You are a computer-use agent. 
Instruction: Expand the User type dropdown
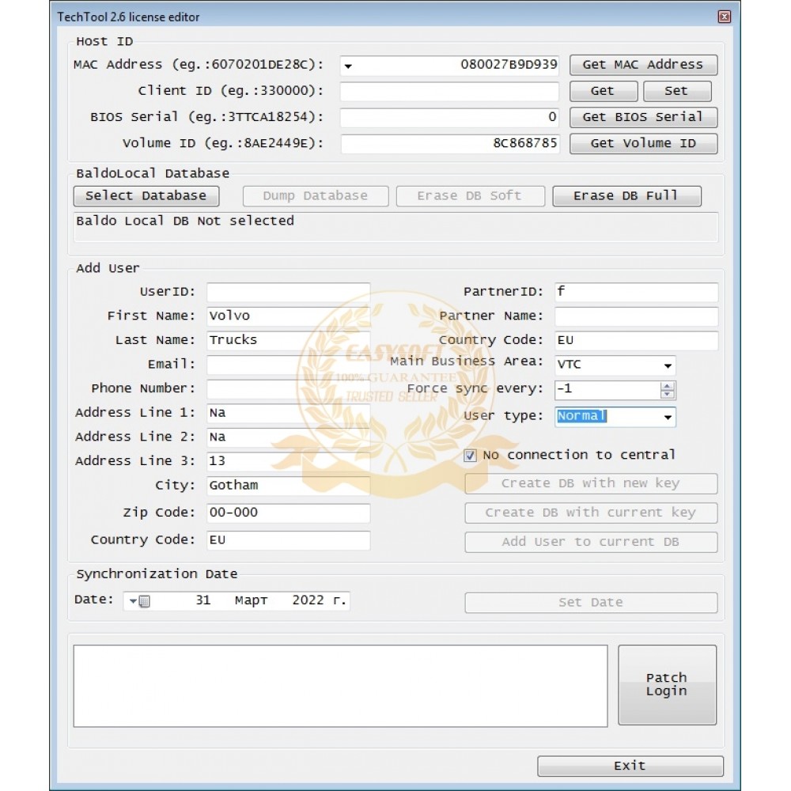668,417
